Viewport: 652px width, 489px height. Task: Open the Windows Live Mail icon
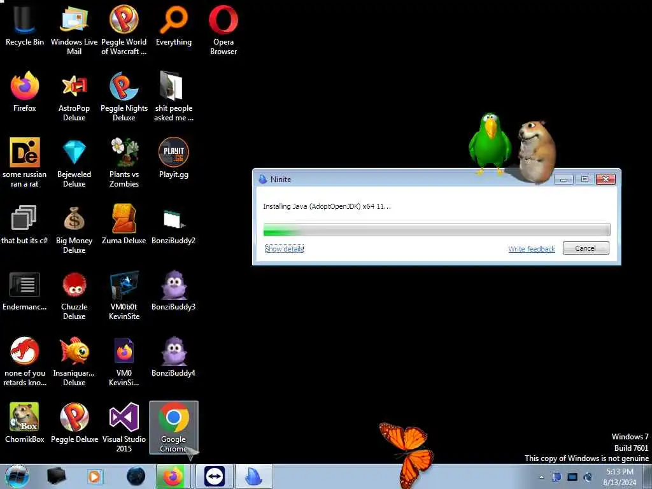pyautogui.click(x=74, y=29)
